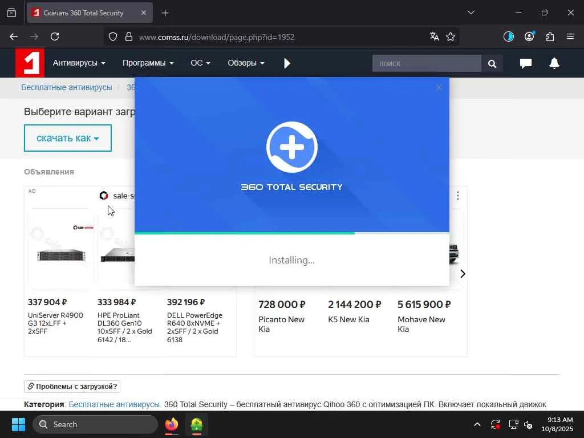Viewport: 584px width, 438px height.
Task: Click the 2 144 200 ₽ price
Action: pos(354,305)
